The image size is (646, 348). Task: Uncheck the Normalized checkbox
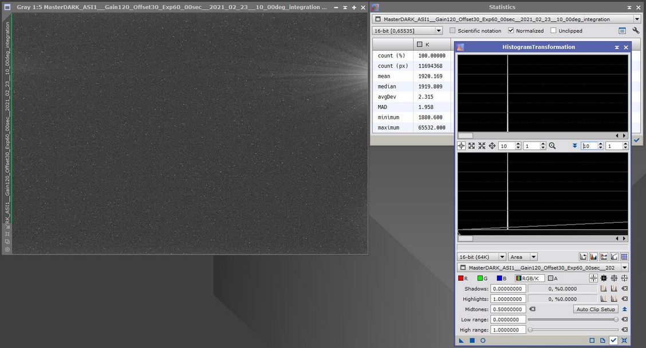tap(511, 31)
